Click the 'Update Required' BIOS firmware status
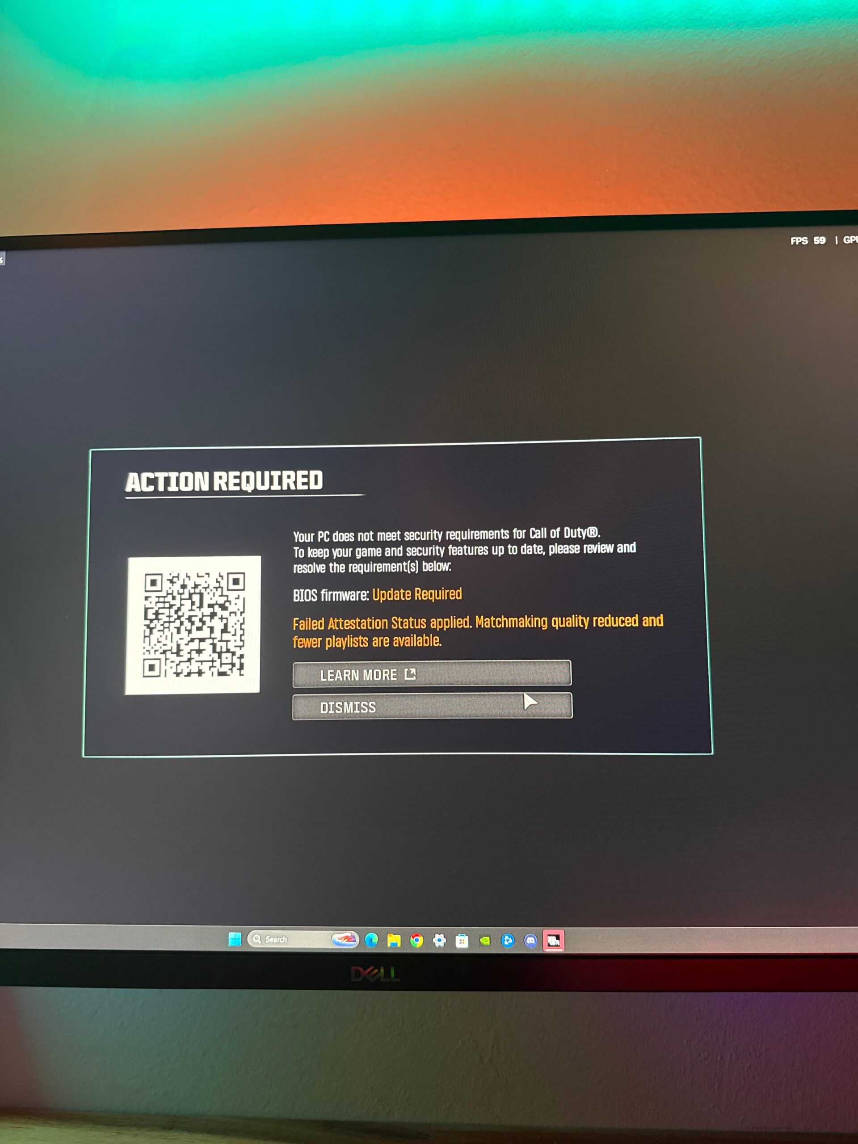This screenshot has height=1144, width=858. coord(417,594)
